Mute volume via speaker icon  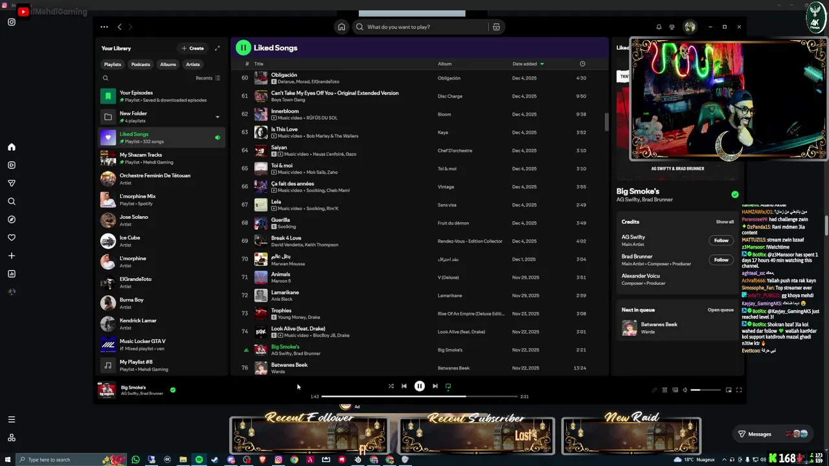tap(685, 390)
